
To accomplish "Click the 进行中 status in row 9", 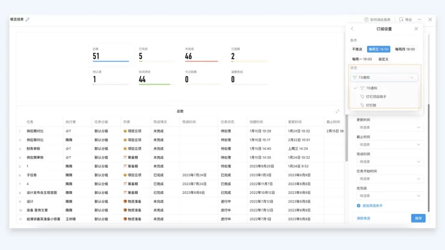I will pyautogui.click(x=226, y=201).
